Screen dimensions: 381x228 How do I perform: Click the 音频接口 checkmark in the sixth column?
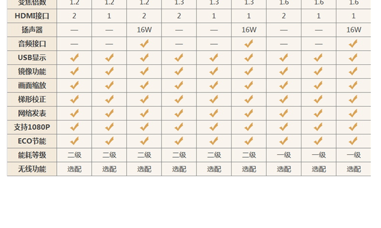(x=249, y=44)
